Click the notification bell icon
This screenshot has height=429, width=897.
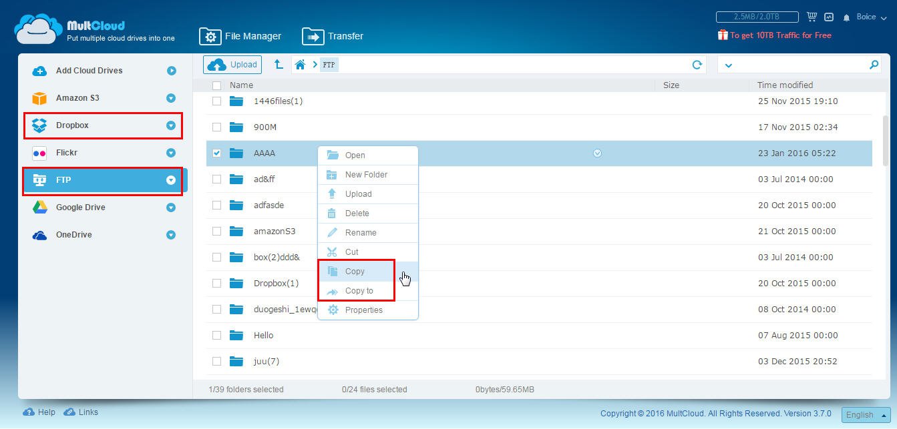coord(847,17)
